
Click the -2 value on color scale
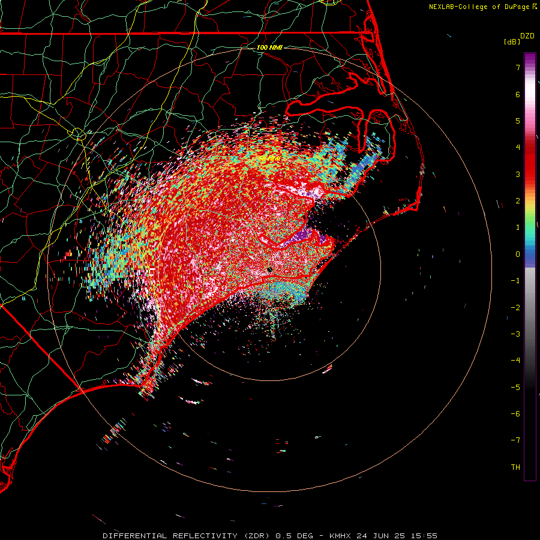pos(515,308)
